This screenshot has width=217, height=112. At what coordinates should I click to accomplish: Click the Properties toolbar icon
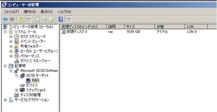[37, 20]
